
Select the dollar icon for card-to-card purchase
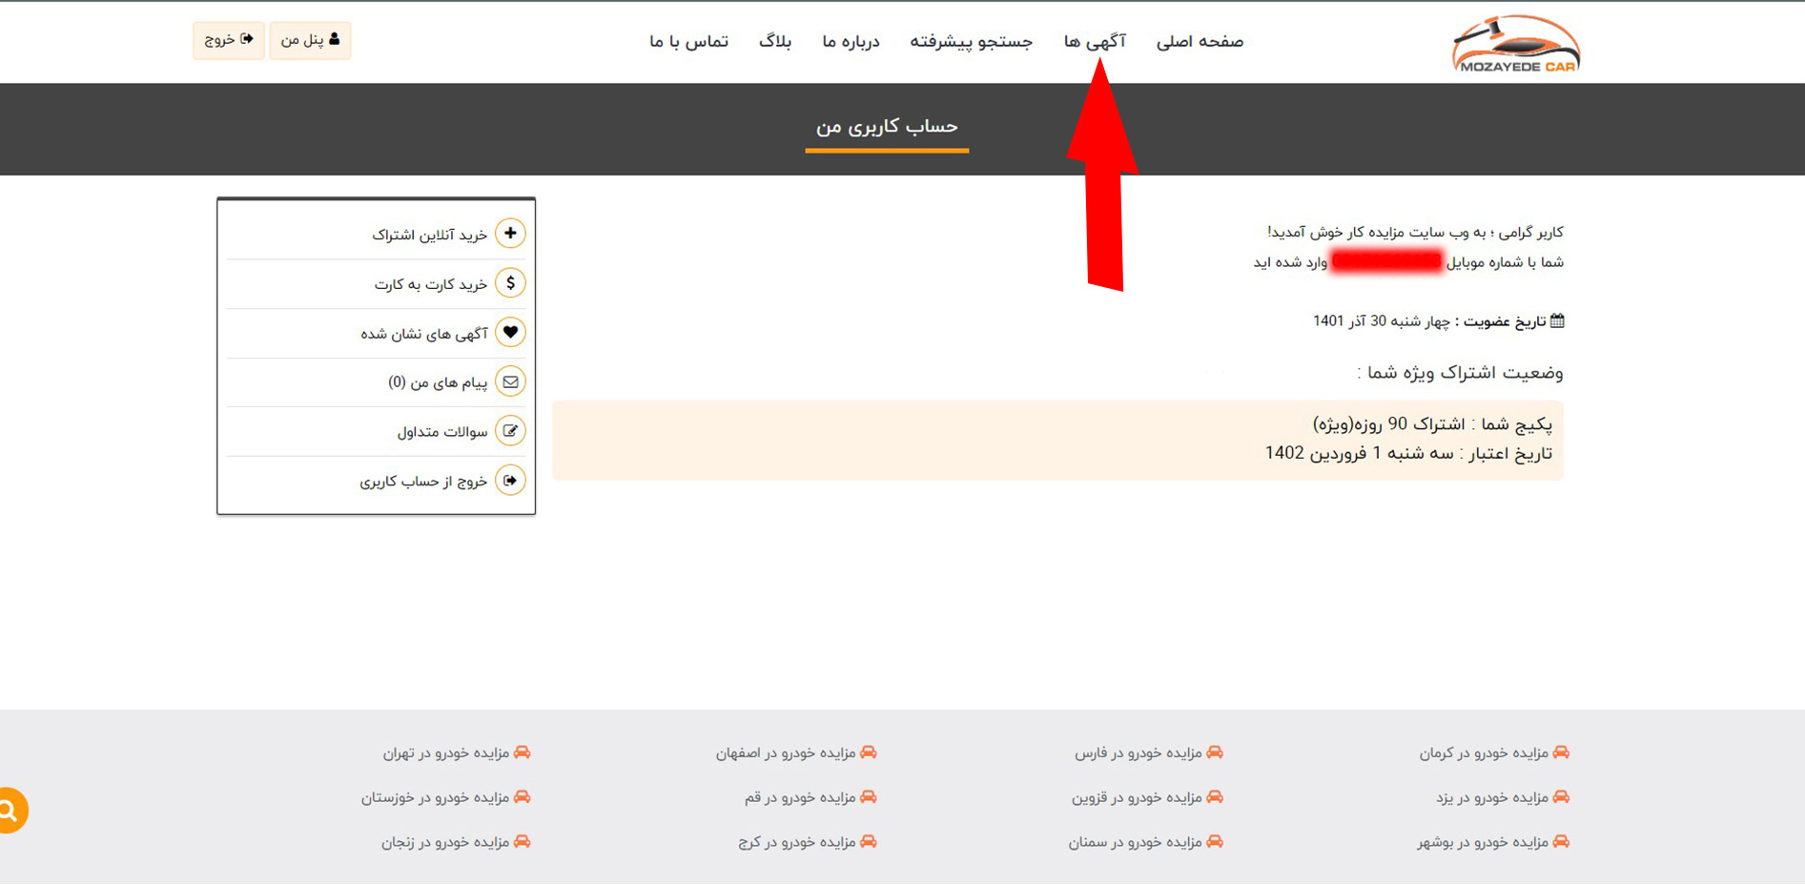pyautogui.click(x=512, y=282)
